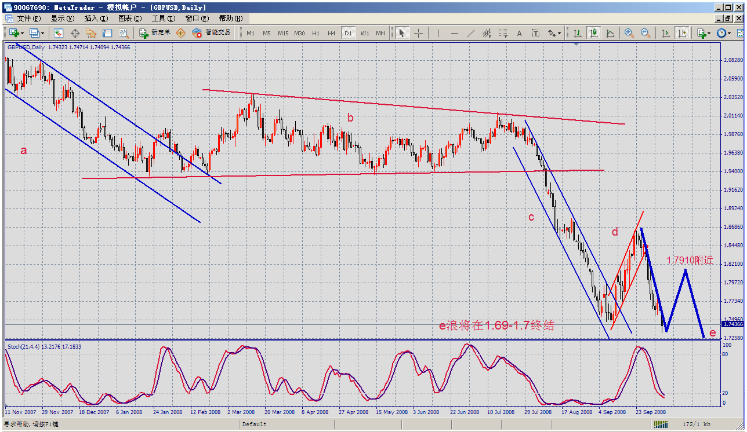The width and height of the screenshot is (747, 432).
Task: Select the text A drawing tool
Action: [519, 33]
